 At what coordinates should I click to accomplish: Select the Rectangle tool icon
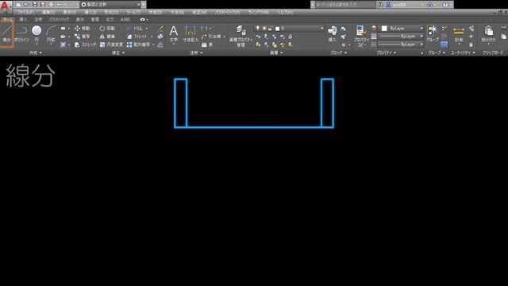pyautogui.click(x=63, y=29)
